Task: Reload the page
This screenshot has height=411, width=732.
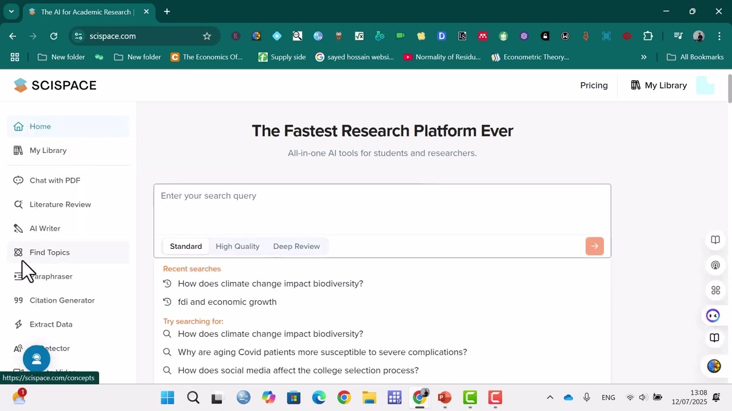Action: click(x=54, y=36)
